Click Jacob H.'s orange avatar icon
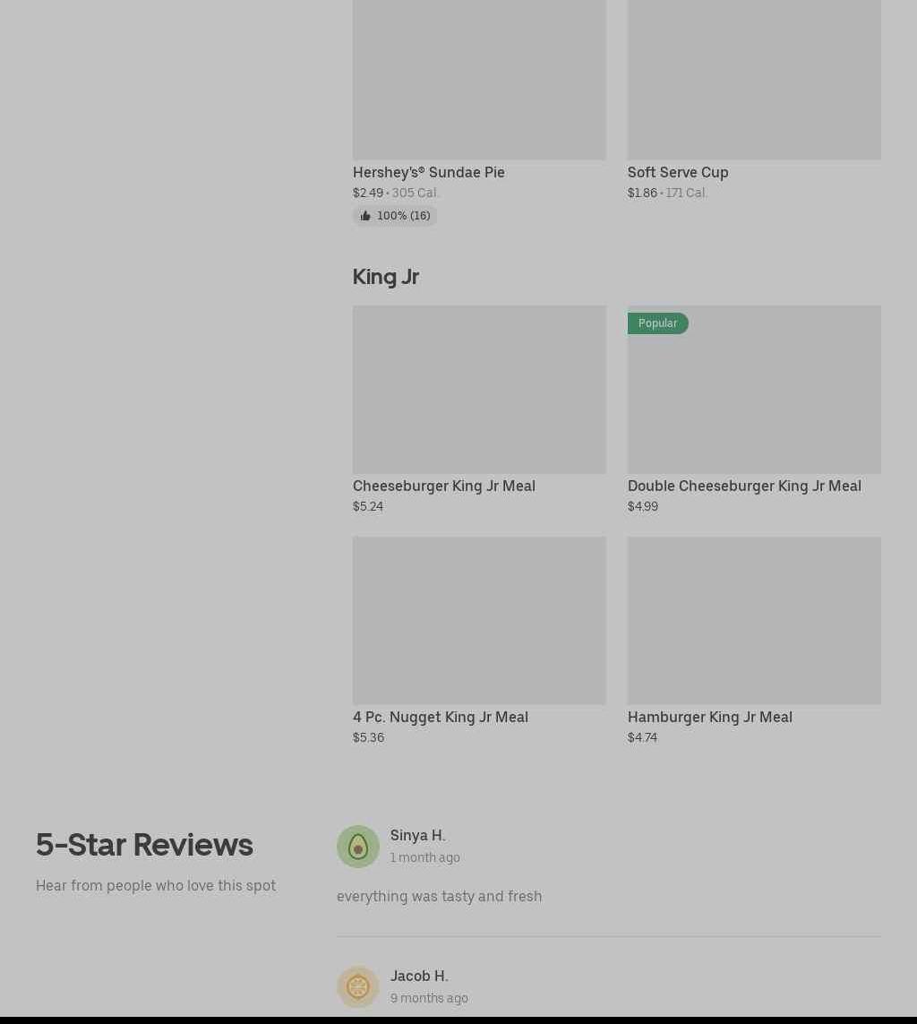The image size is (917, 1024). point(357,986)
